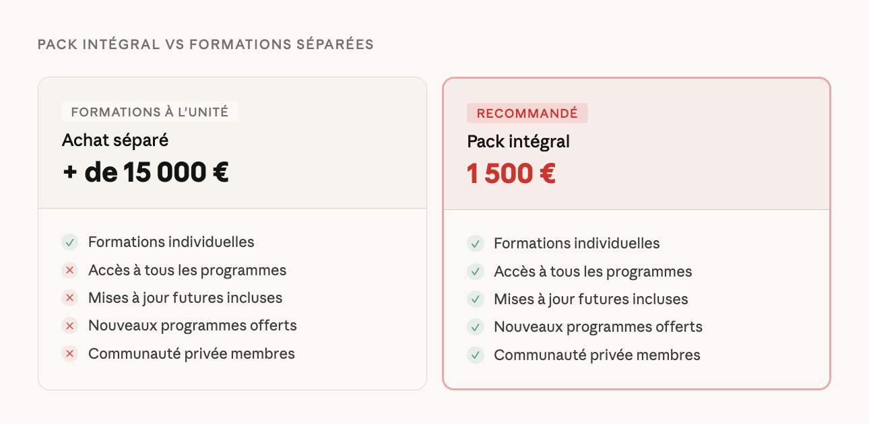Screen dimensions: 869x424
Task: Click red X next to left Accès à tous les programmes
Action: 69,271
